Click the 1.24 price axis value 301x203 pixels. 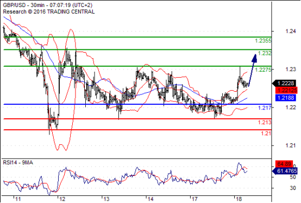291,31
